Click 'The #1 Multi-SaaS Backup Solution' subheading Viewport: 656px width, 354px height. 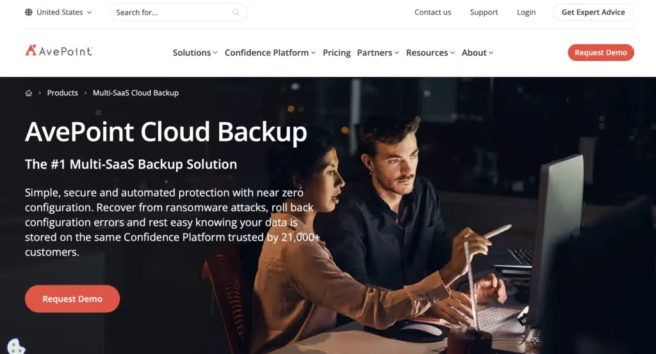(131, 165)
